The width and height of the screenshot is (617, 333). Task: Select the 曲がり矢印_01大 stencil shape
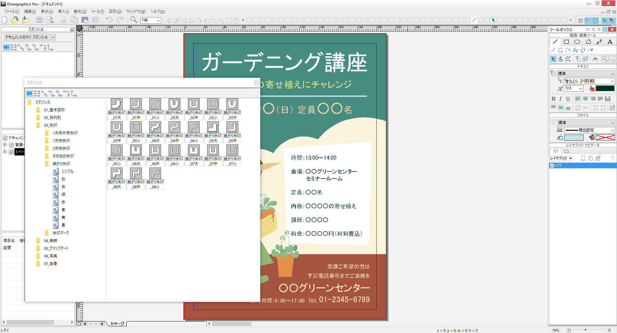(x=117, y=104)
